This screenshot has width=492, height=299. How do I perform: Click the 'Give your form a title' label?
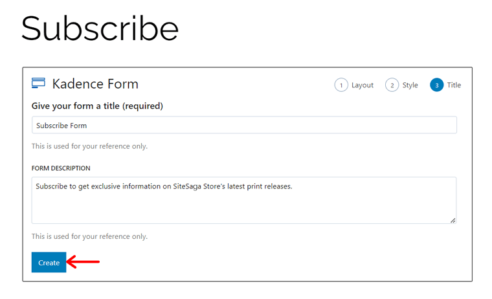point(97,106)
